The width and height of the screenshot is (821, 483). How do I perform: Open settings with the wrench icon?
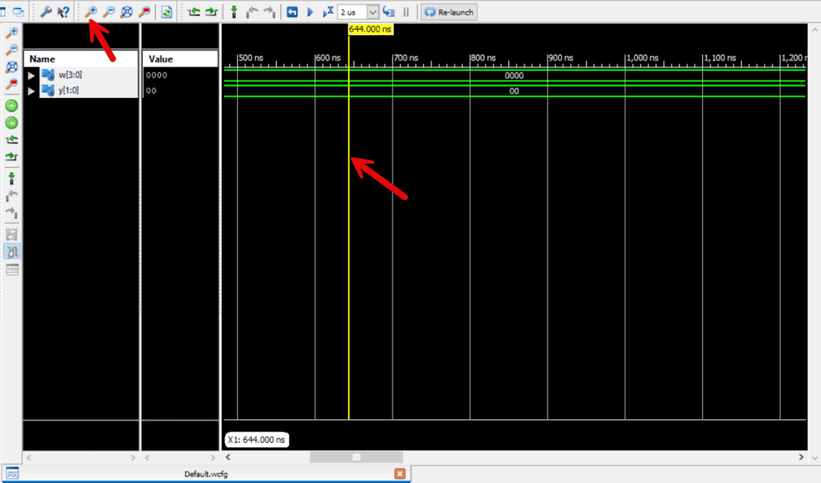tap(46, 12)
